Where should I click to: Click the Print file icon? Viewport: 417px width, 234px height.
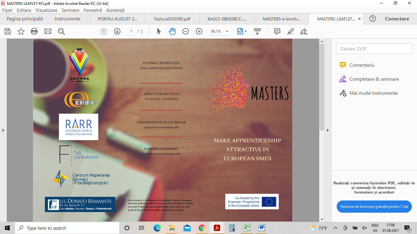tap(34, 31)
